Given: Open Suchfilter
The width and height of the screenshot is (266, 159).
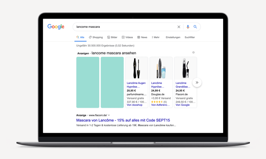Looking at the screenshot, I should coord(190,37).
